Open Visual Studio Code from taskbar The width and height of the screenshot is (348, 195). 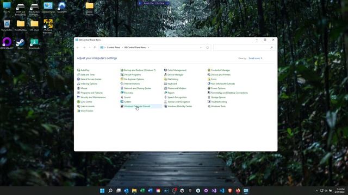coord(222,191)
